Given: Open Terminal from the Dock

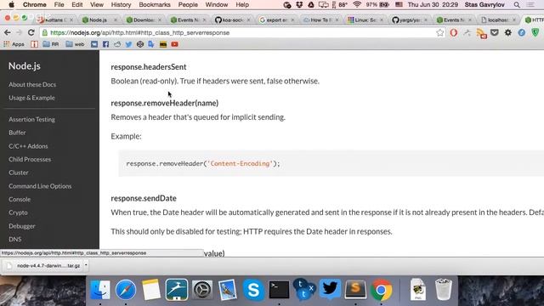Looking at the screenshot, I should [x=279, y=290].
